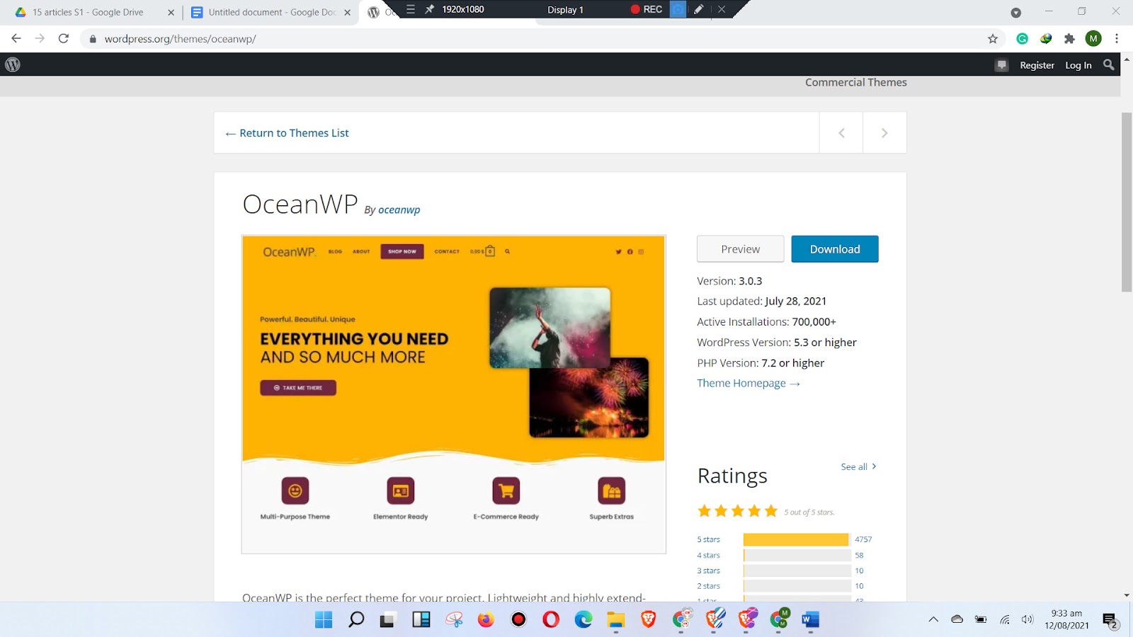This screenshot has height=637, width=1133.
Task: Open Microsoft Edge from the taskbar
Action: pyautogui.click(x=583, y=619)
